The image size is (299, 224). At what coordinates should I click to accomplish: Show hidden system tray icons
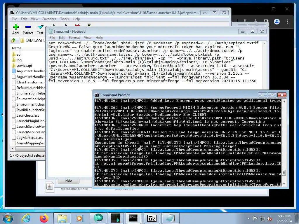point(248,218)
